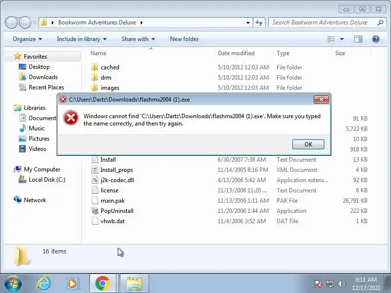
Task: Open the Share with menu
Action: [x=138, y=39]
